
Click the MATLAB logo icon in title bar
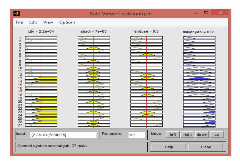[17, 13]
